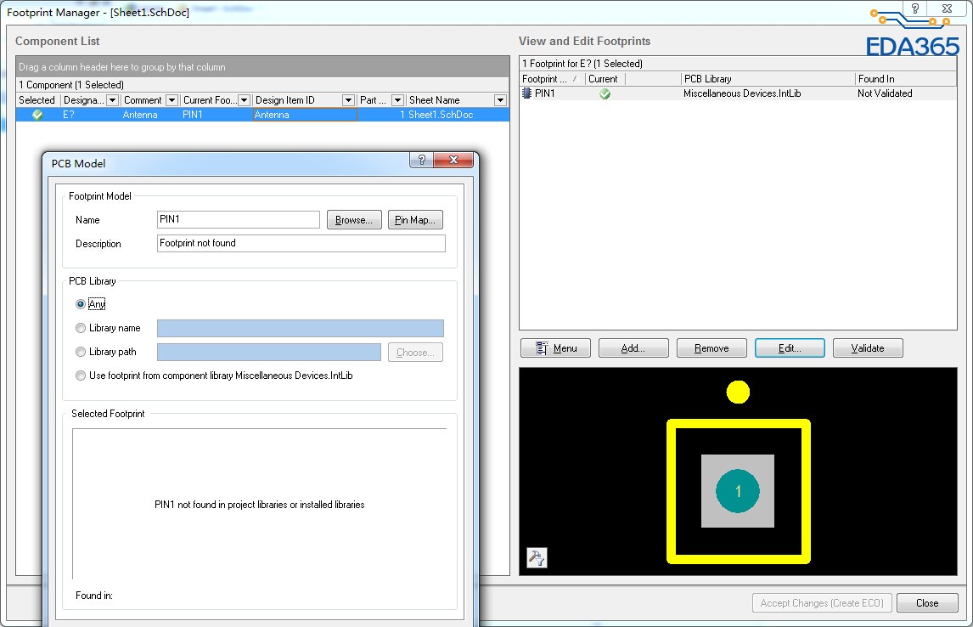Click the Found In column header
Image resolution: width=973 pixels, height=627 pixels.
(904, 79)
